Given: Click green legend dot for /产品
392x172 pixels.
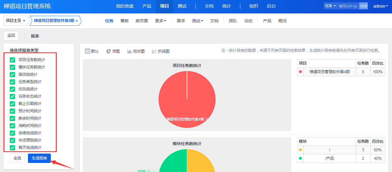Looking at the screenshot, I should (300, 158).
